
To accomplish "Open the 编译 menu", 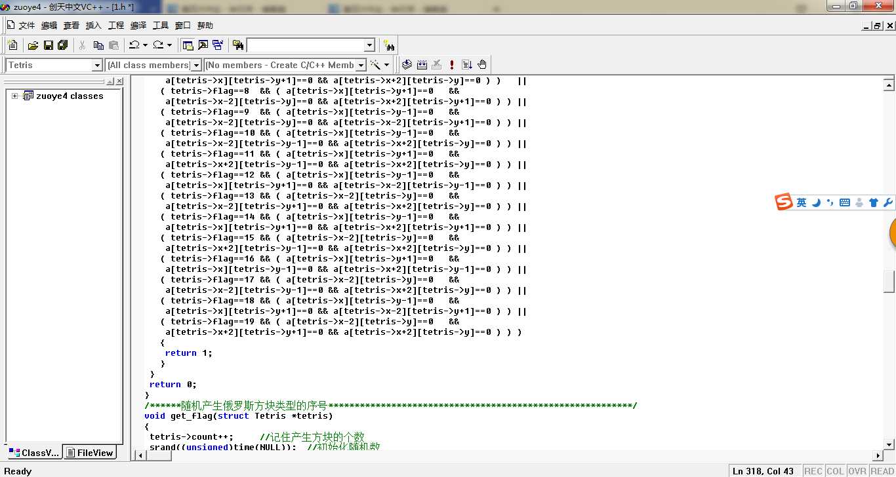I will click(x=138, y=26).
